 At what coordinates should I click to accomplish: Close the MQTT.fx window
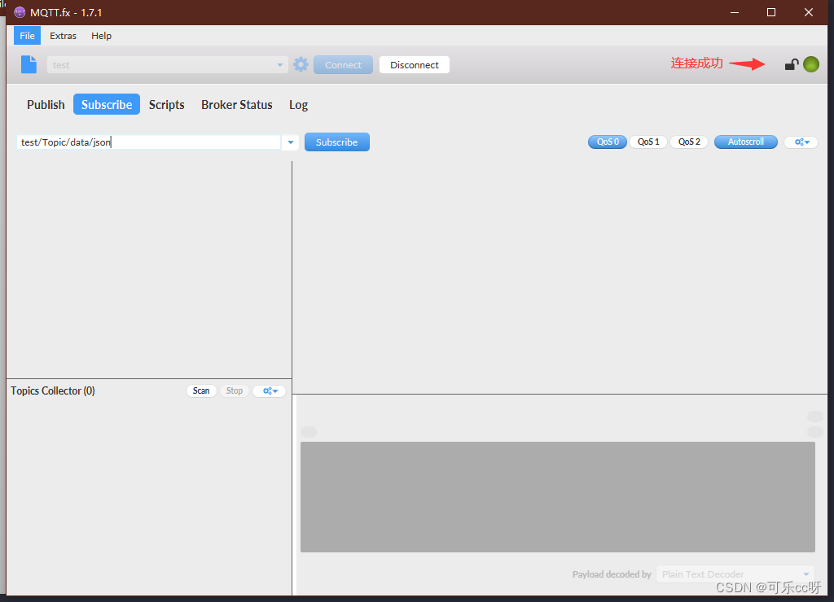[809, 12]
